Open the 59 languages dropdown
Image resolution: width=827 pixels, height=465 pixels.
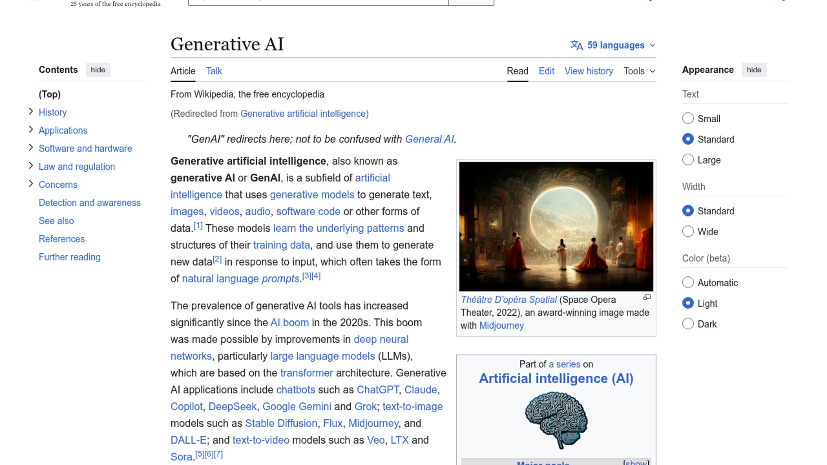point(616,45)
